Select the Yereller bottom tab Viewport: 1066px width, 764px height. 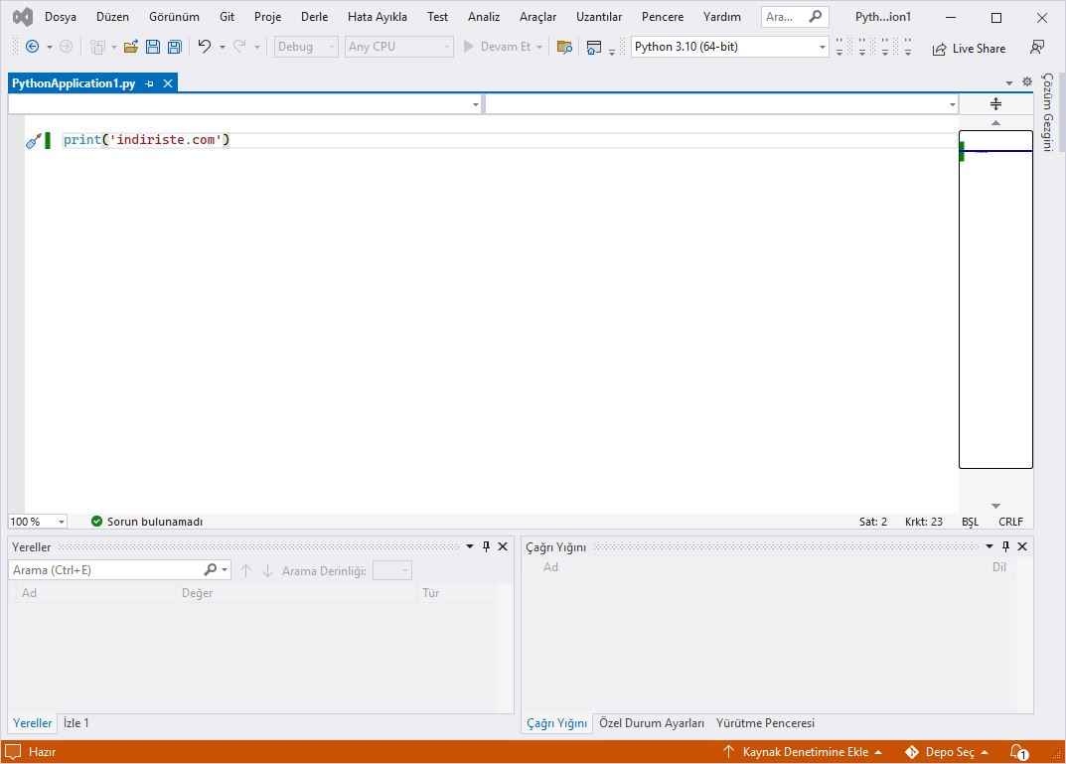32,723
